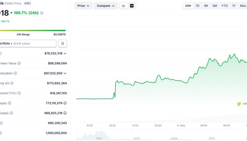Expand the $97,032,950 valuation chevron
247x141 pixels.
click(x=65, y=73)
